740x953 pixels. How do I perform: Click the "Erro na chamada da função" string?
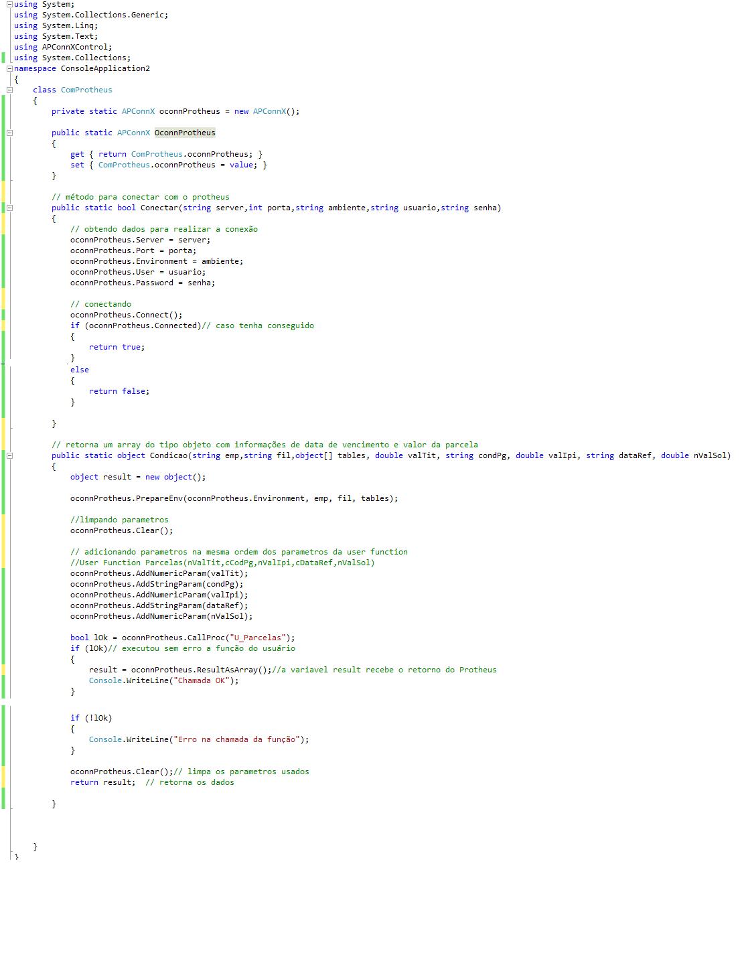pos(236,739)
